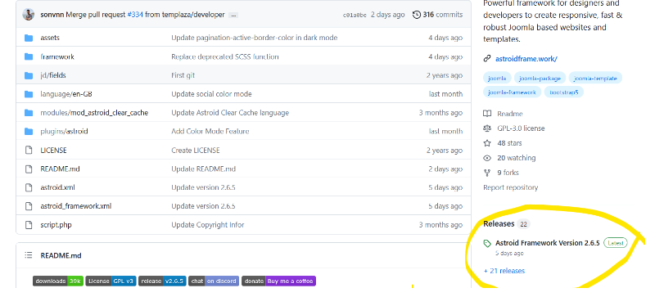Open 'Add Color Mode Feature' commit message
This screenshot has width=655, height=297.
(210, 131)
